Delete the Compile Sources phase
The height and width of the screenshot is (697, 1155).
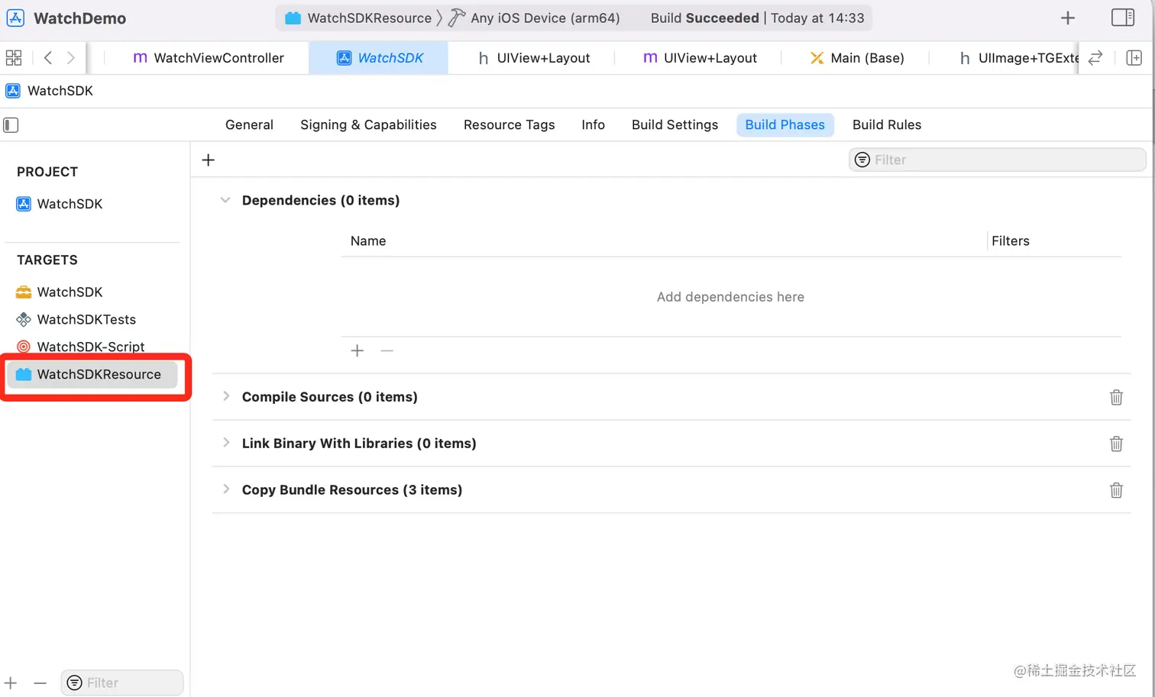(x=1116, y=397)
